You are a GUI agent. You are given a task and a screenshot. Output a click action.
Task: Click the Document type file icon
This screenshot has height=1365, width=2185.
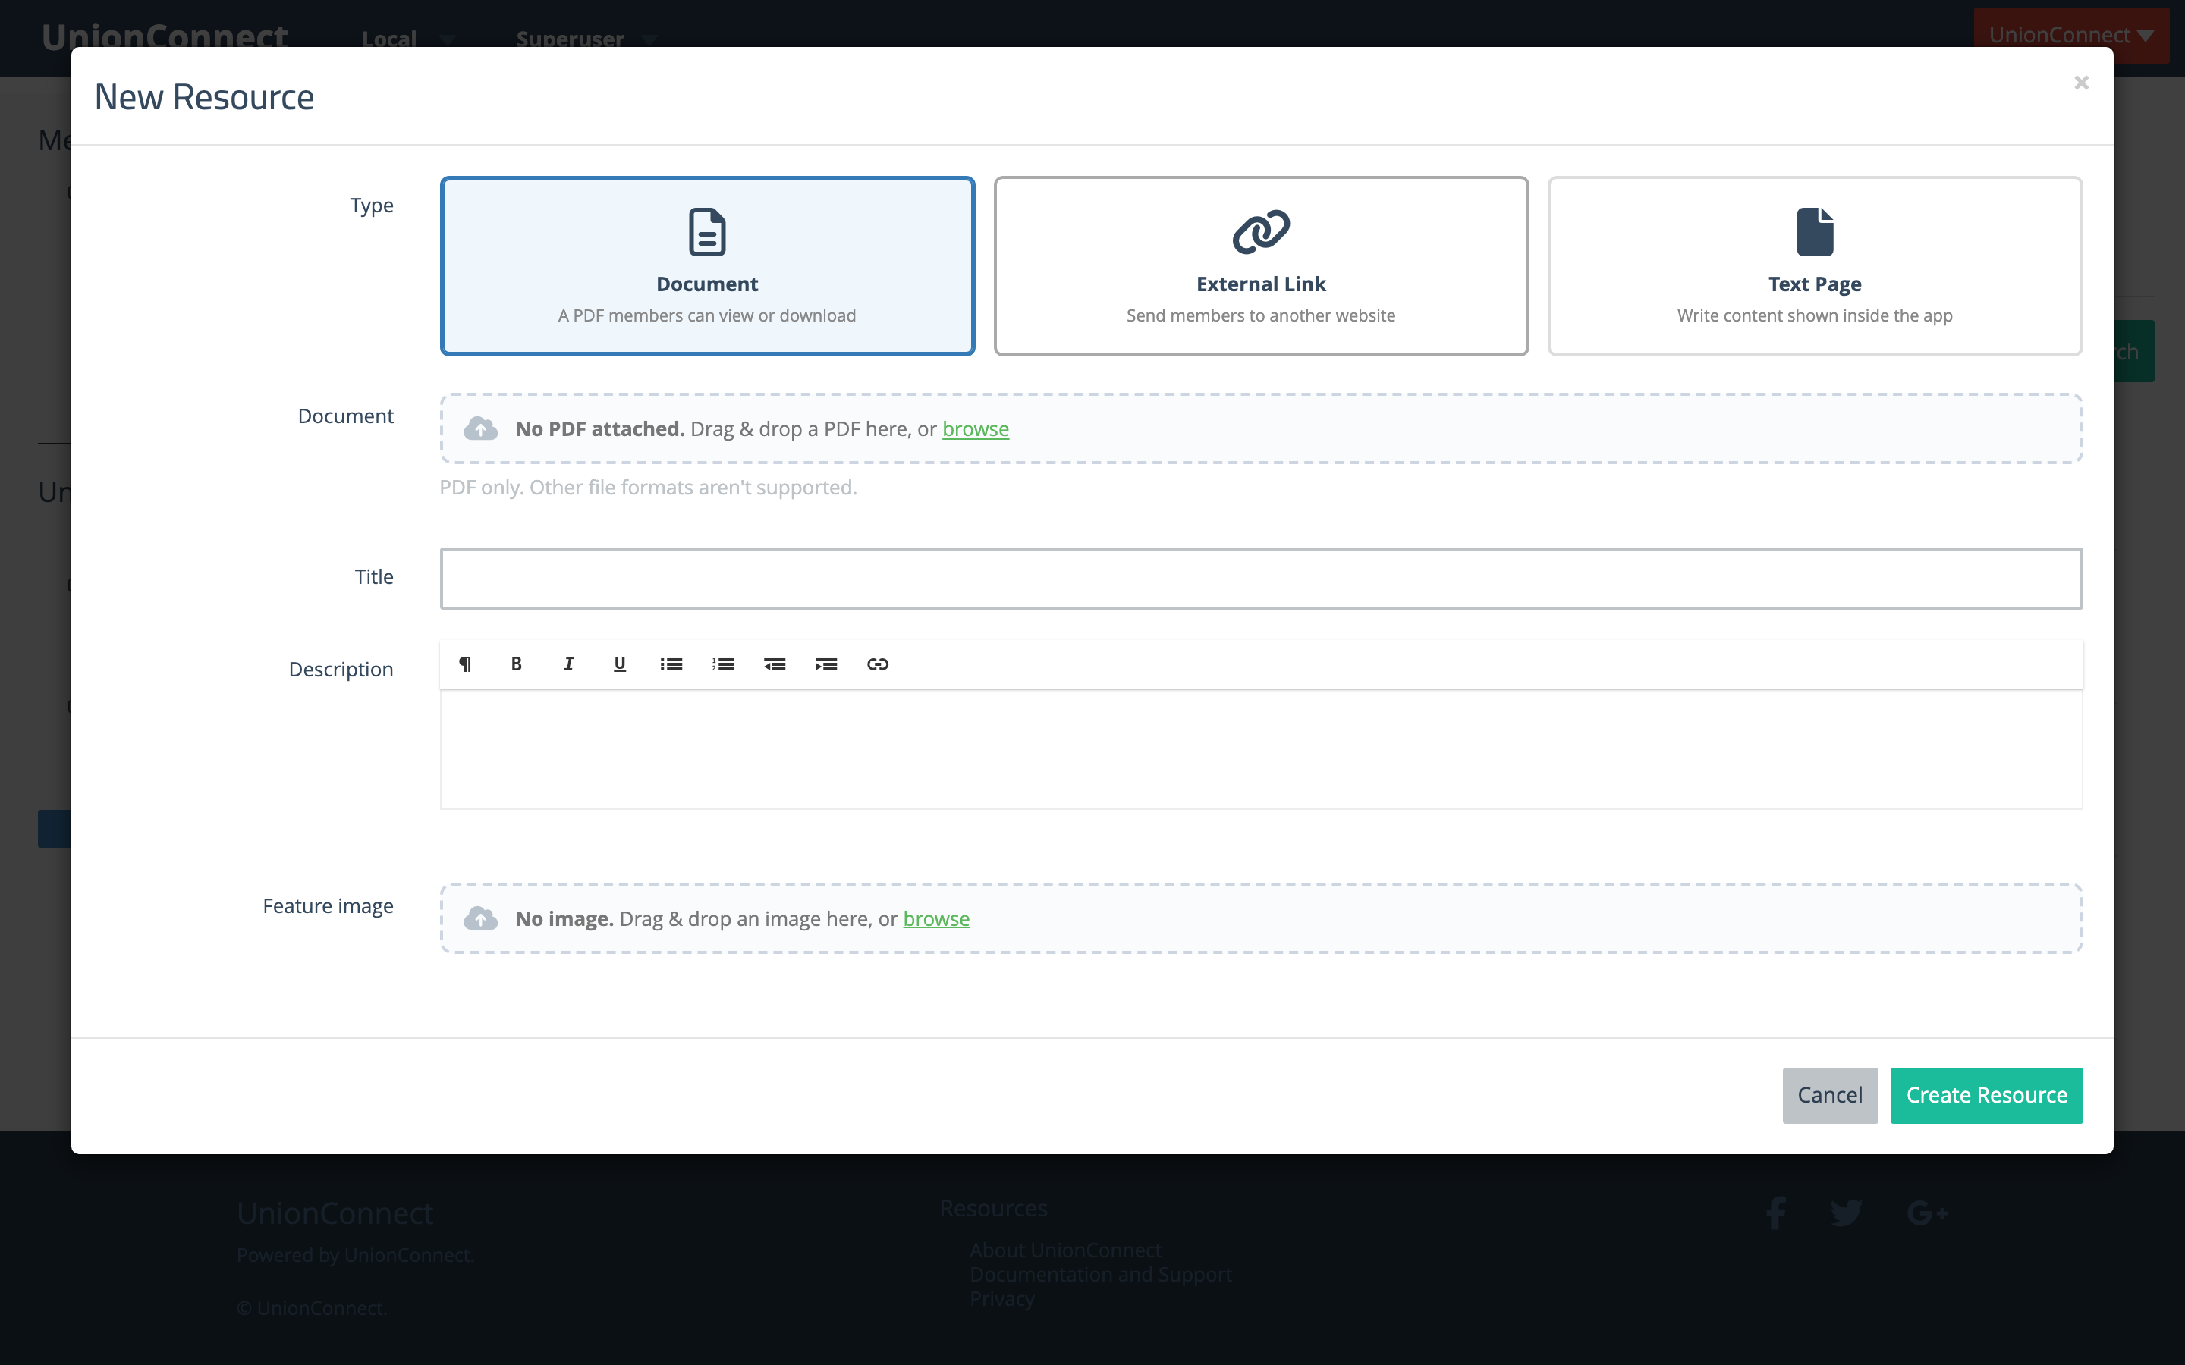[707, 232]
